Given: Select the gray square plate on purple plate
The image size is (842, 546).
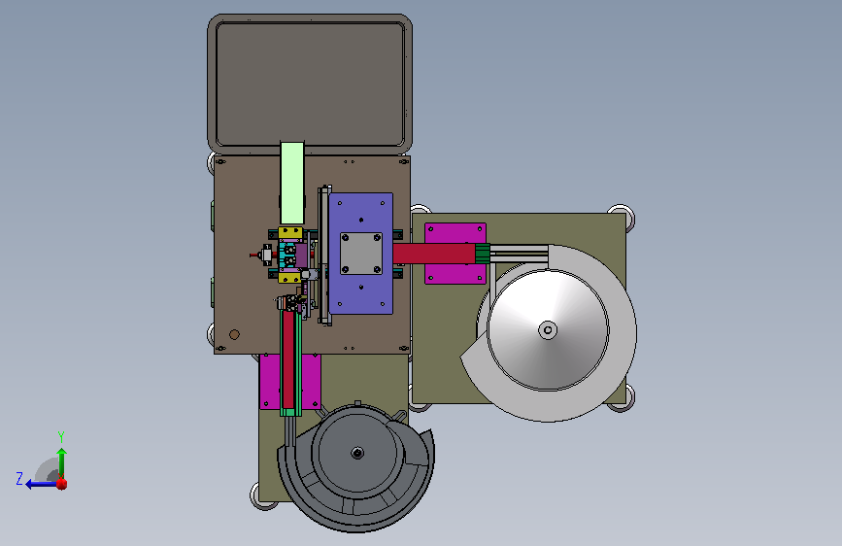Looking at the screenshot, I should (x=361, y=254).
